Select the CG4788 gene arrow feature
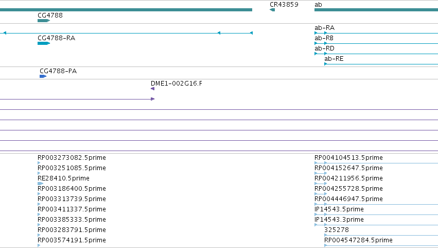438x248 pixels. tap(44, 21)
